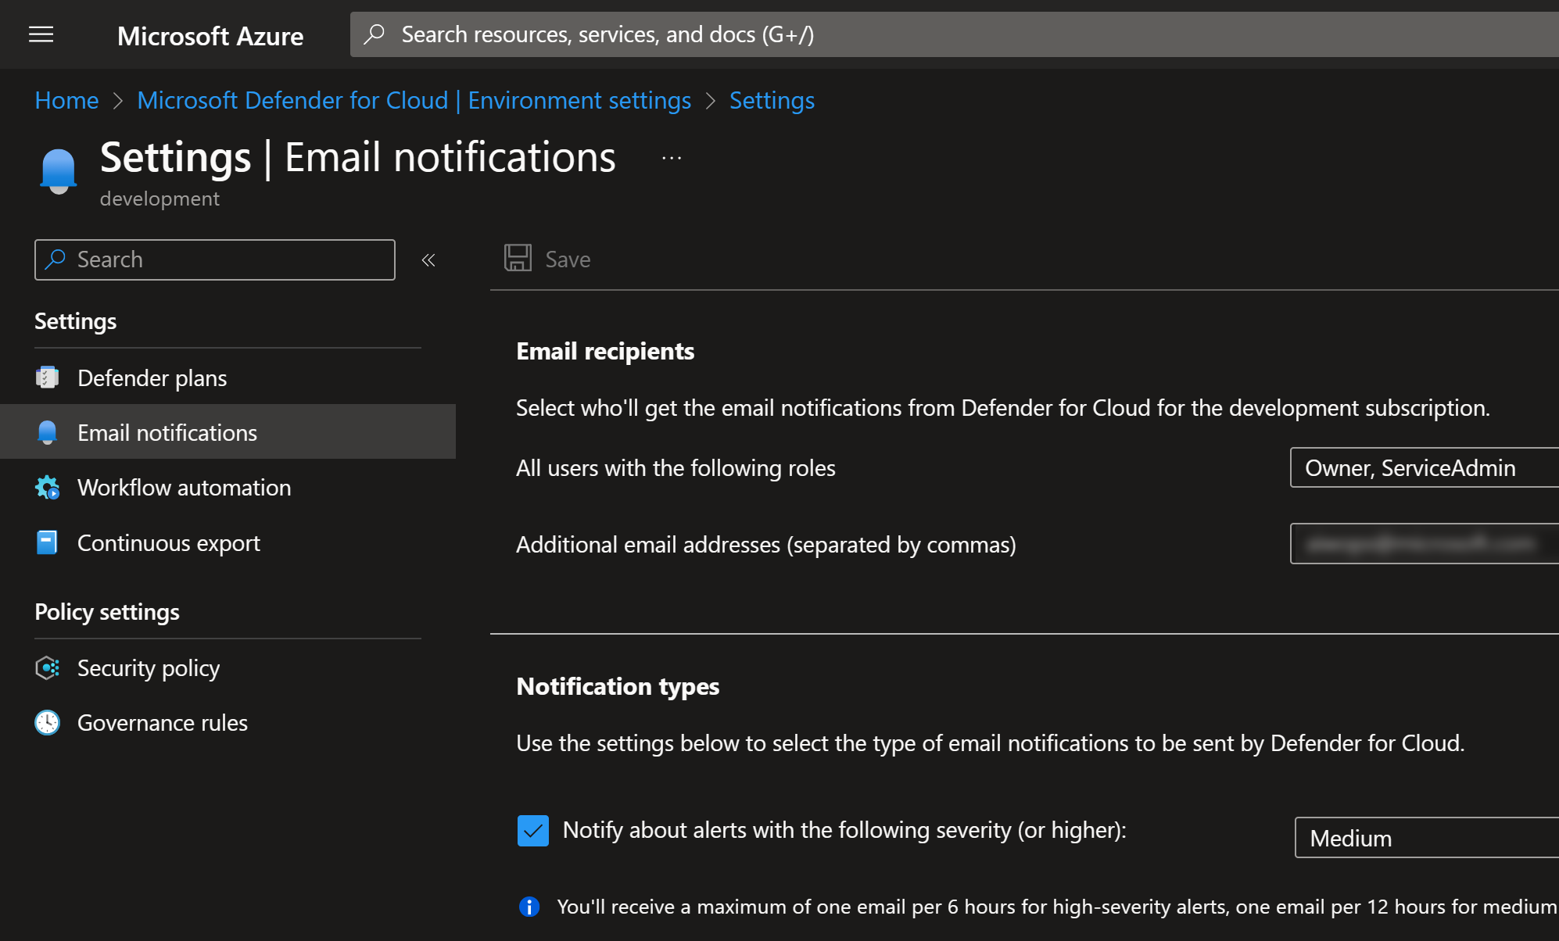Click the 'development' subscription subtitle

[x=159, y=199]
